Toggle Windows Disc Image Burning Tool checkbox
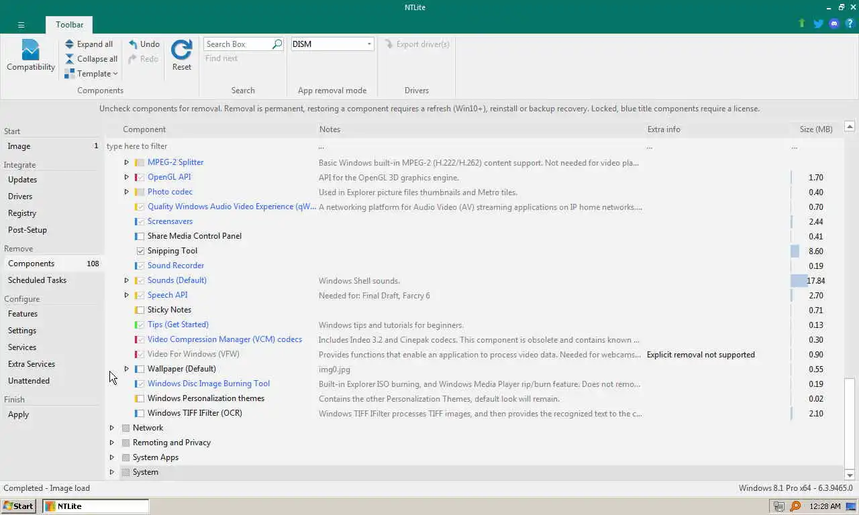 click(x=140, y=384)
